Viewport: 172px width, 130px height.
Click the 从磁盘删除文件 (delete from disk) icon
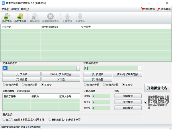[x=50, y=17]
